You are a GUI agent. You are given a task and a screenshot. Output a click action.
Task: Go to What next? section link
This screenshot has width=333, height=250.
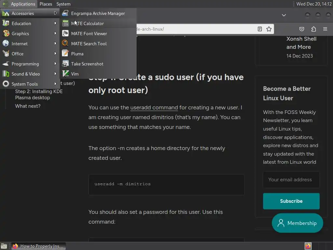(x=28, y=106)
